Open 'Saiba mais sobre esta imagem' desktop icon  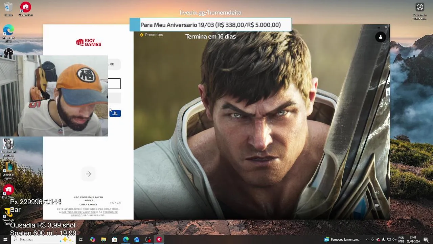[420, 11]
